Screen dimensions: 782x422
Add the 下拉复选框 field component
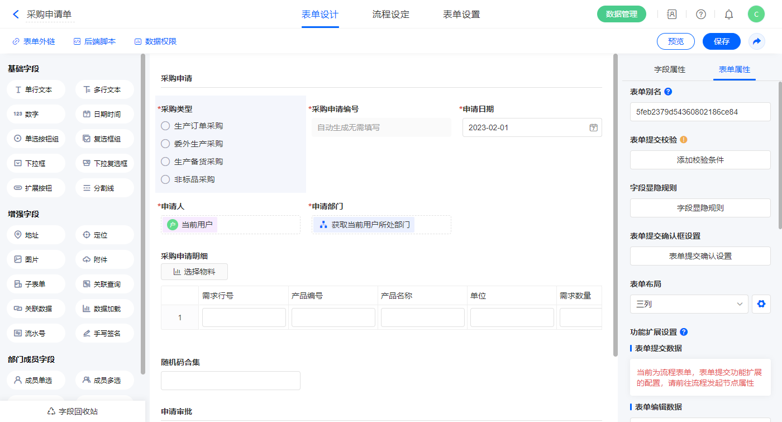(x=104, y=163)
